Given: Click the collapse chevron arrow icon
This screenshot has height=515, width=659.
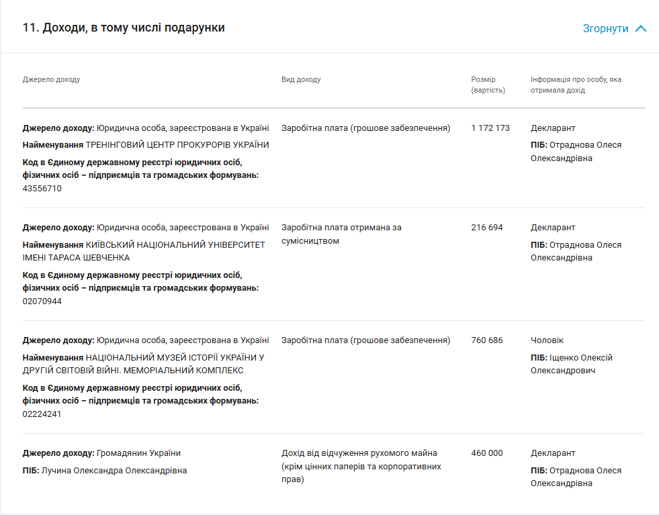Looking at the screenshot, I should pyautogui.click(x=640, y=29).
